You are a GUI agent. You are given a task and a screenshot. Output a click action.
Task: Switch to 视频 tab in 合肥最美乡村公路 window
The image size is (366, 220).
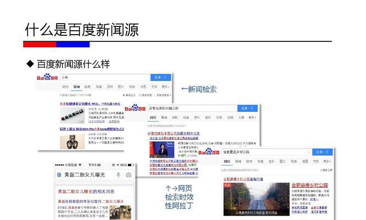[294, 161]
